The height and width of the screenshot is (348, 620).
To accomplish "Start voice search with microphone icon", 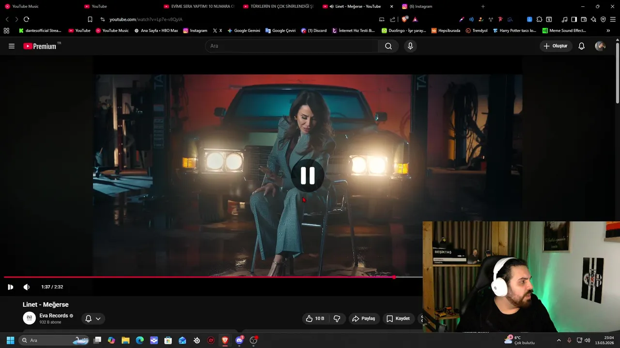I will [410, 46].
